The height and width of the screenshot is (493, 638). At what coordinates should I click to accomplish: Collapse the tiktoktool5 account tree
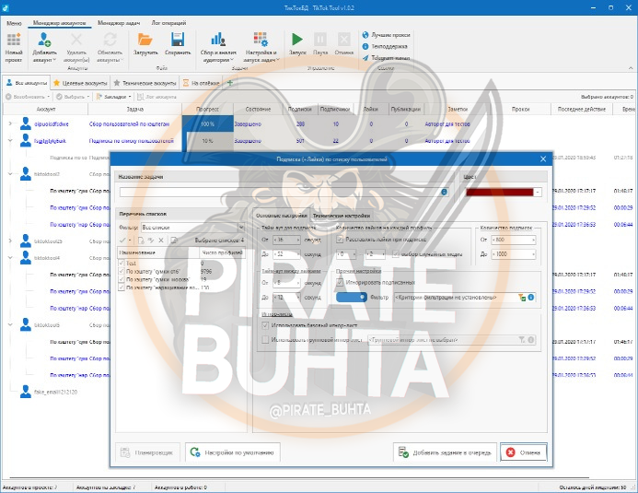(10, 325)
